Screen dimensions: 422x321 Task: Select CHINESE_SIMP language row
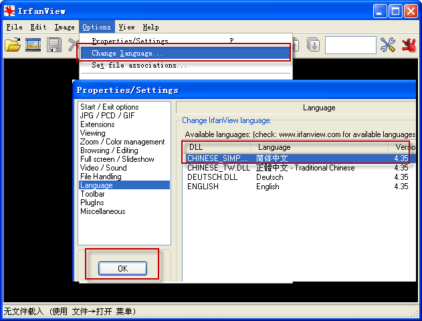pyautogui.click(x=298, y=158)
